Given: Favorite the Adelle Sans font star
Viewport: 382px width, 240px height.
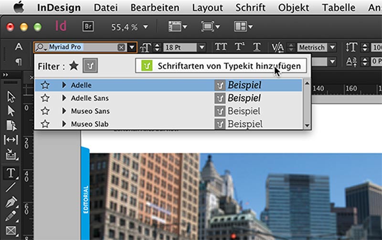Looking at the screenshot, I should (x=45, y=98).
